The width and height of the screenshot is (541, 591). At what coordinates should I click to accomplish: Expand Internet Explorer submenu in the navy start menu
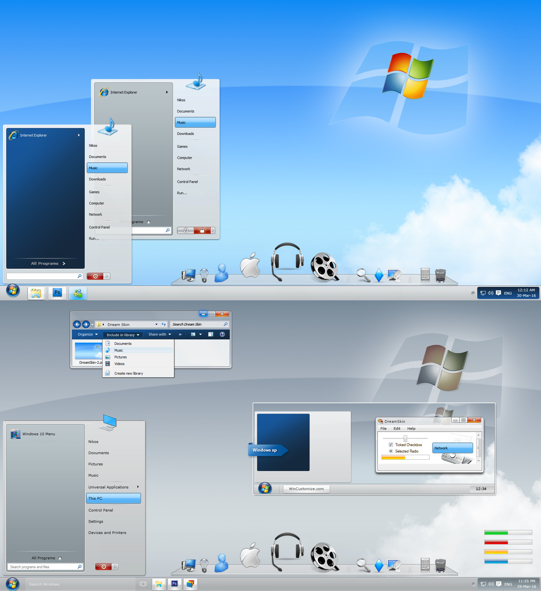point(79,135)
